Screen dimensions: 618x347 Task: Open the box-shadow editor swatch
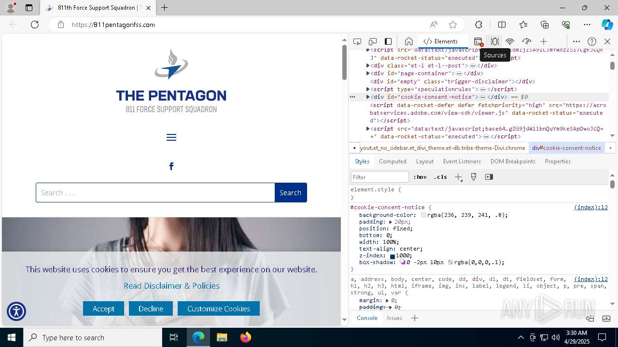pyautogui.click(x=402, y=263)
